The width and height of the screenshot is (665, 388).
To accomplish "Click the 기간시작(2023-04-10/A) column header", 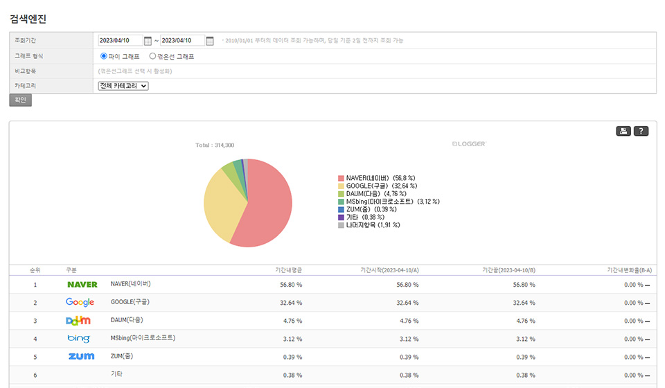I will click(389, 270).
